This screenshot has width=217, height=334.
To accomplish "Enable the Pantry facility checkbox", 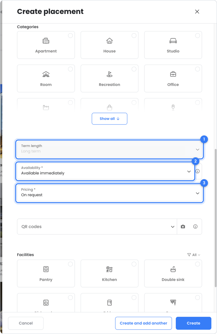I will point(70,264).
